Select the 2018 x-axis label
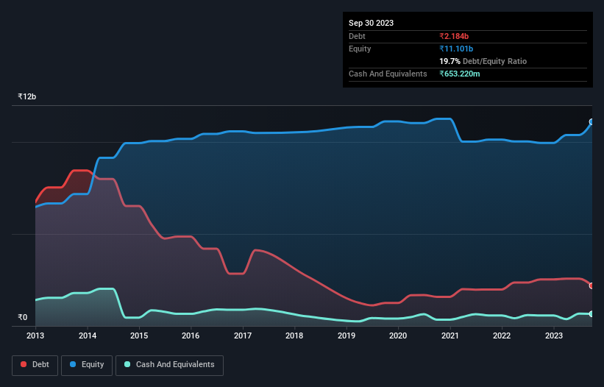This screenshot has width=604, height=387. (294, 335)
